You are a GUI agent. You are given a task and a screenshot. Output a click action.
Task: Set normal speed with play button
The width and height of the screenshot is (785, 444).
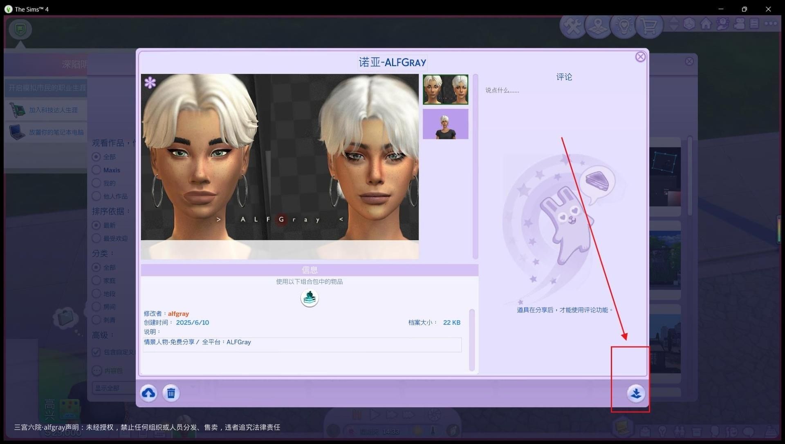coord(374,415)
